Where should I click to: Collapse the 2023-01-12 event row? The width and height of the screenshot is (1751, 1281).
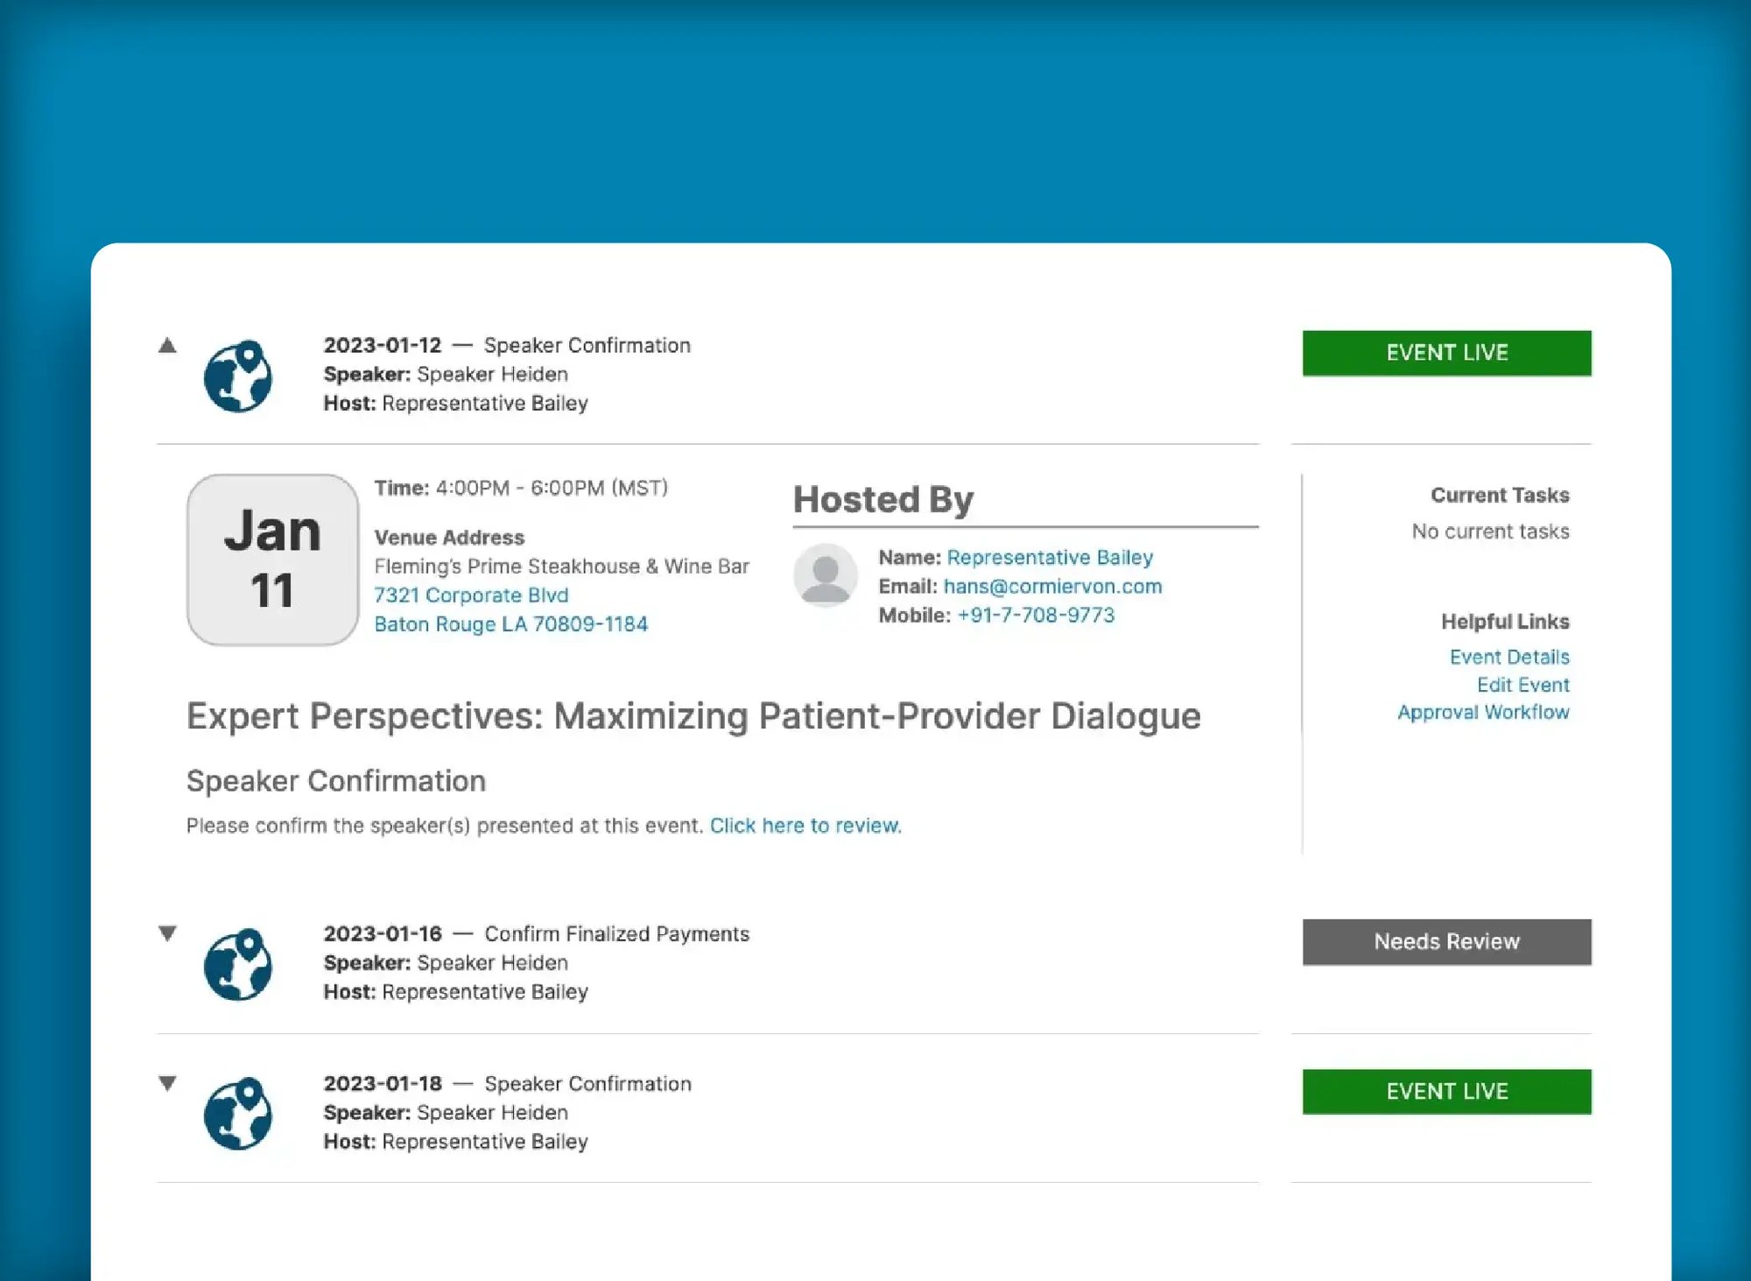(x=167, y=346)
